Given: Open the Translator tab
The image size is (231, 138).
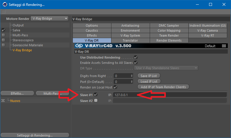Looking at the screenshot, I should (130, 40).
